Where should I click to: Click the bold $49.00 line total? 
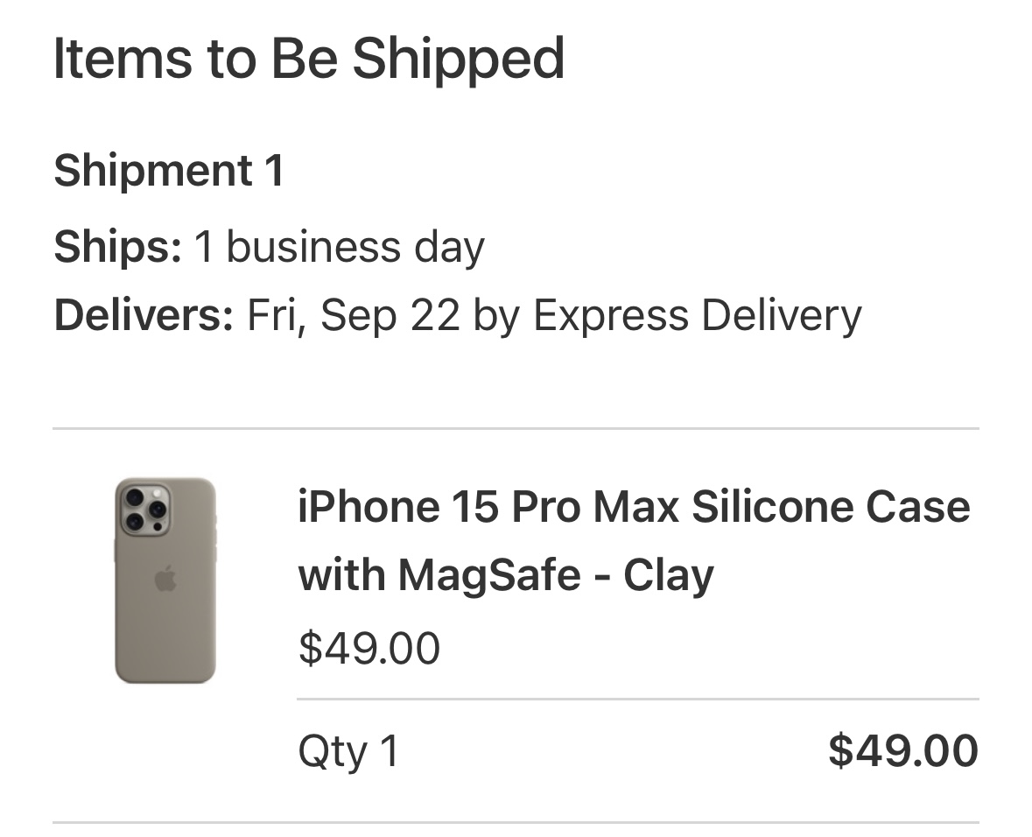click(902, 751)
